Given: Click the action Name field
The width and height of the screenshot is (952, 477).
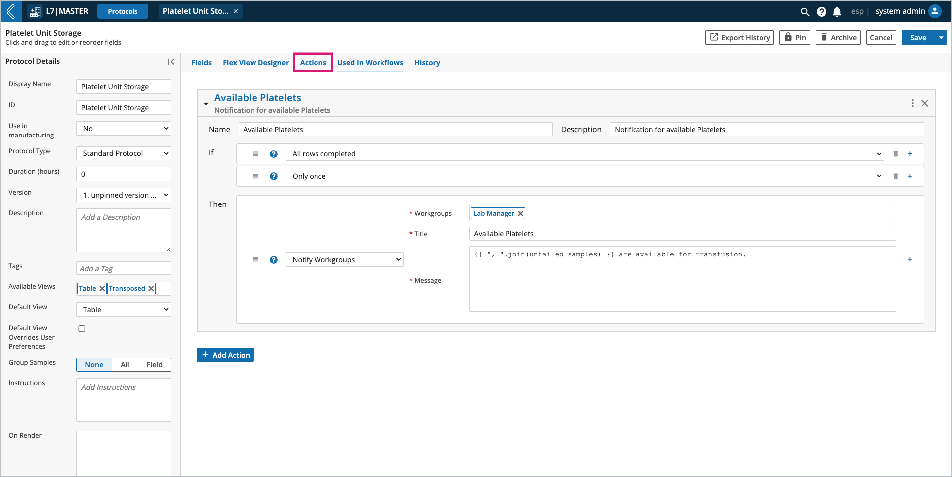Looking at the screenshot, I should 395,130.
